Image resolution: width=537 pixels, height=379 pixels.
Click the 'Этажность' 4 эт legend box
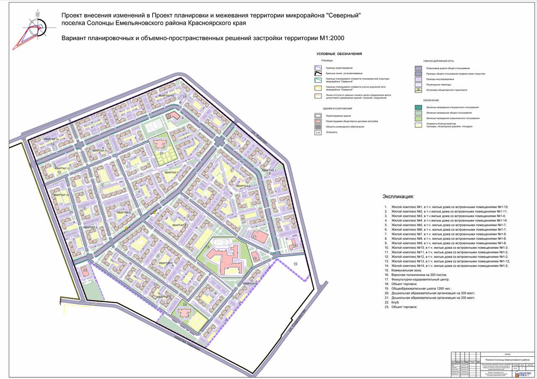[318, 132]
